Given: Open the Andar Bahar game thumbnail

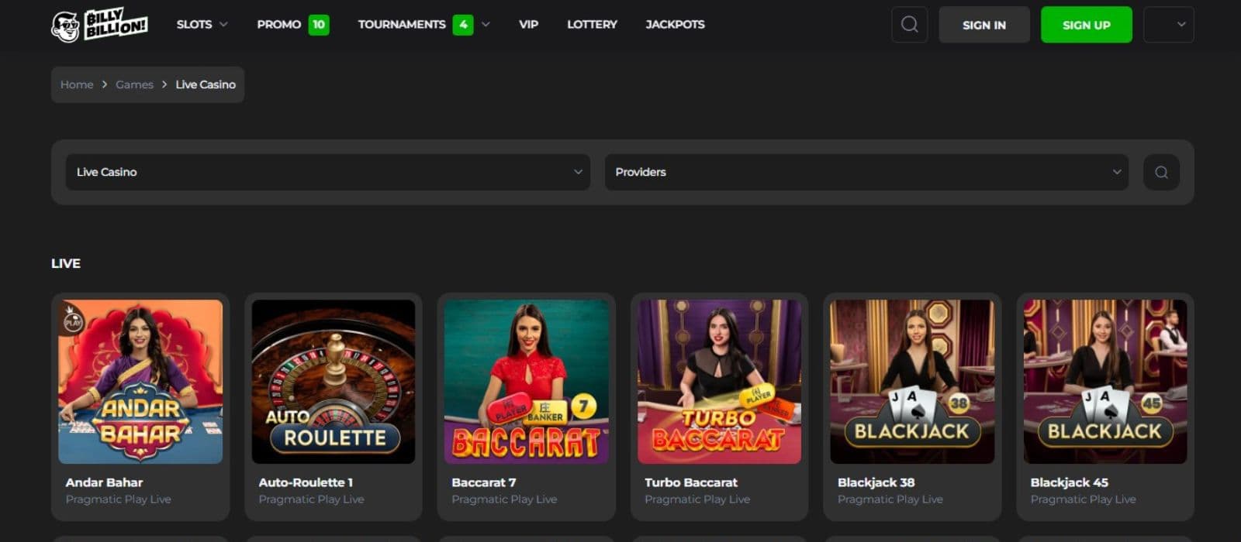Looking at the screenshot, I should click(x=140, y=382).
